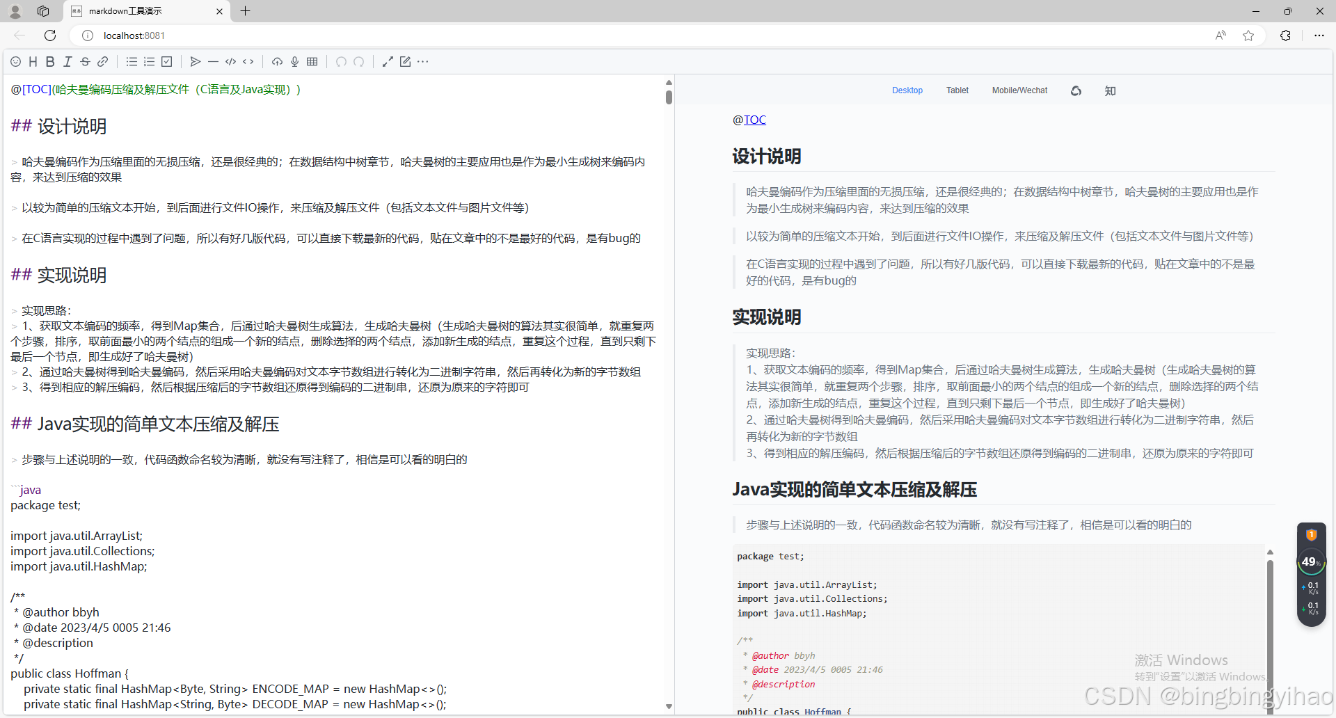This screenshot has height=718, width=1336.
Task: Click the '## 实现说明' line in editor
Action: tap(58, 276)
